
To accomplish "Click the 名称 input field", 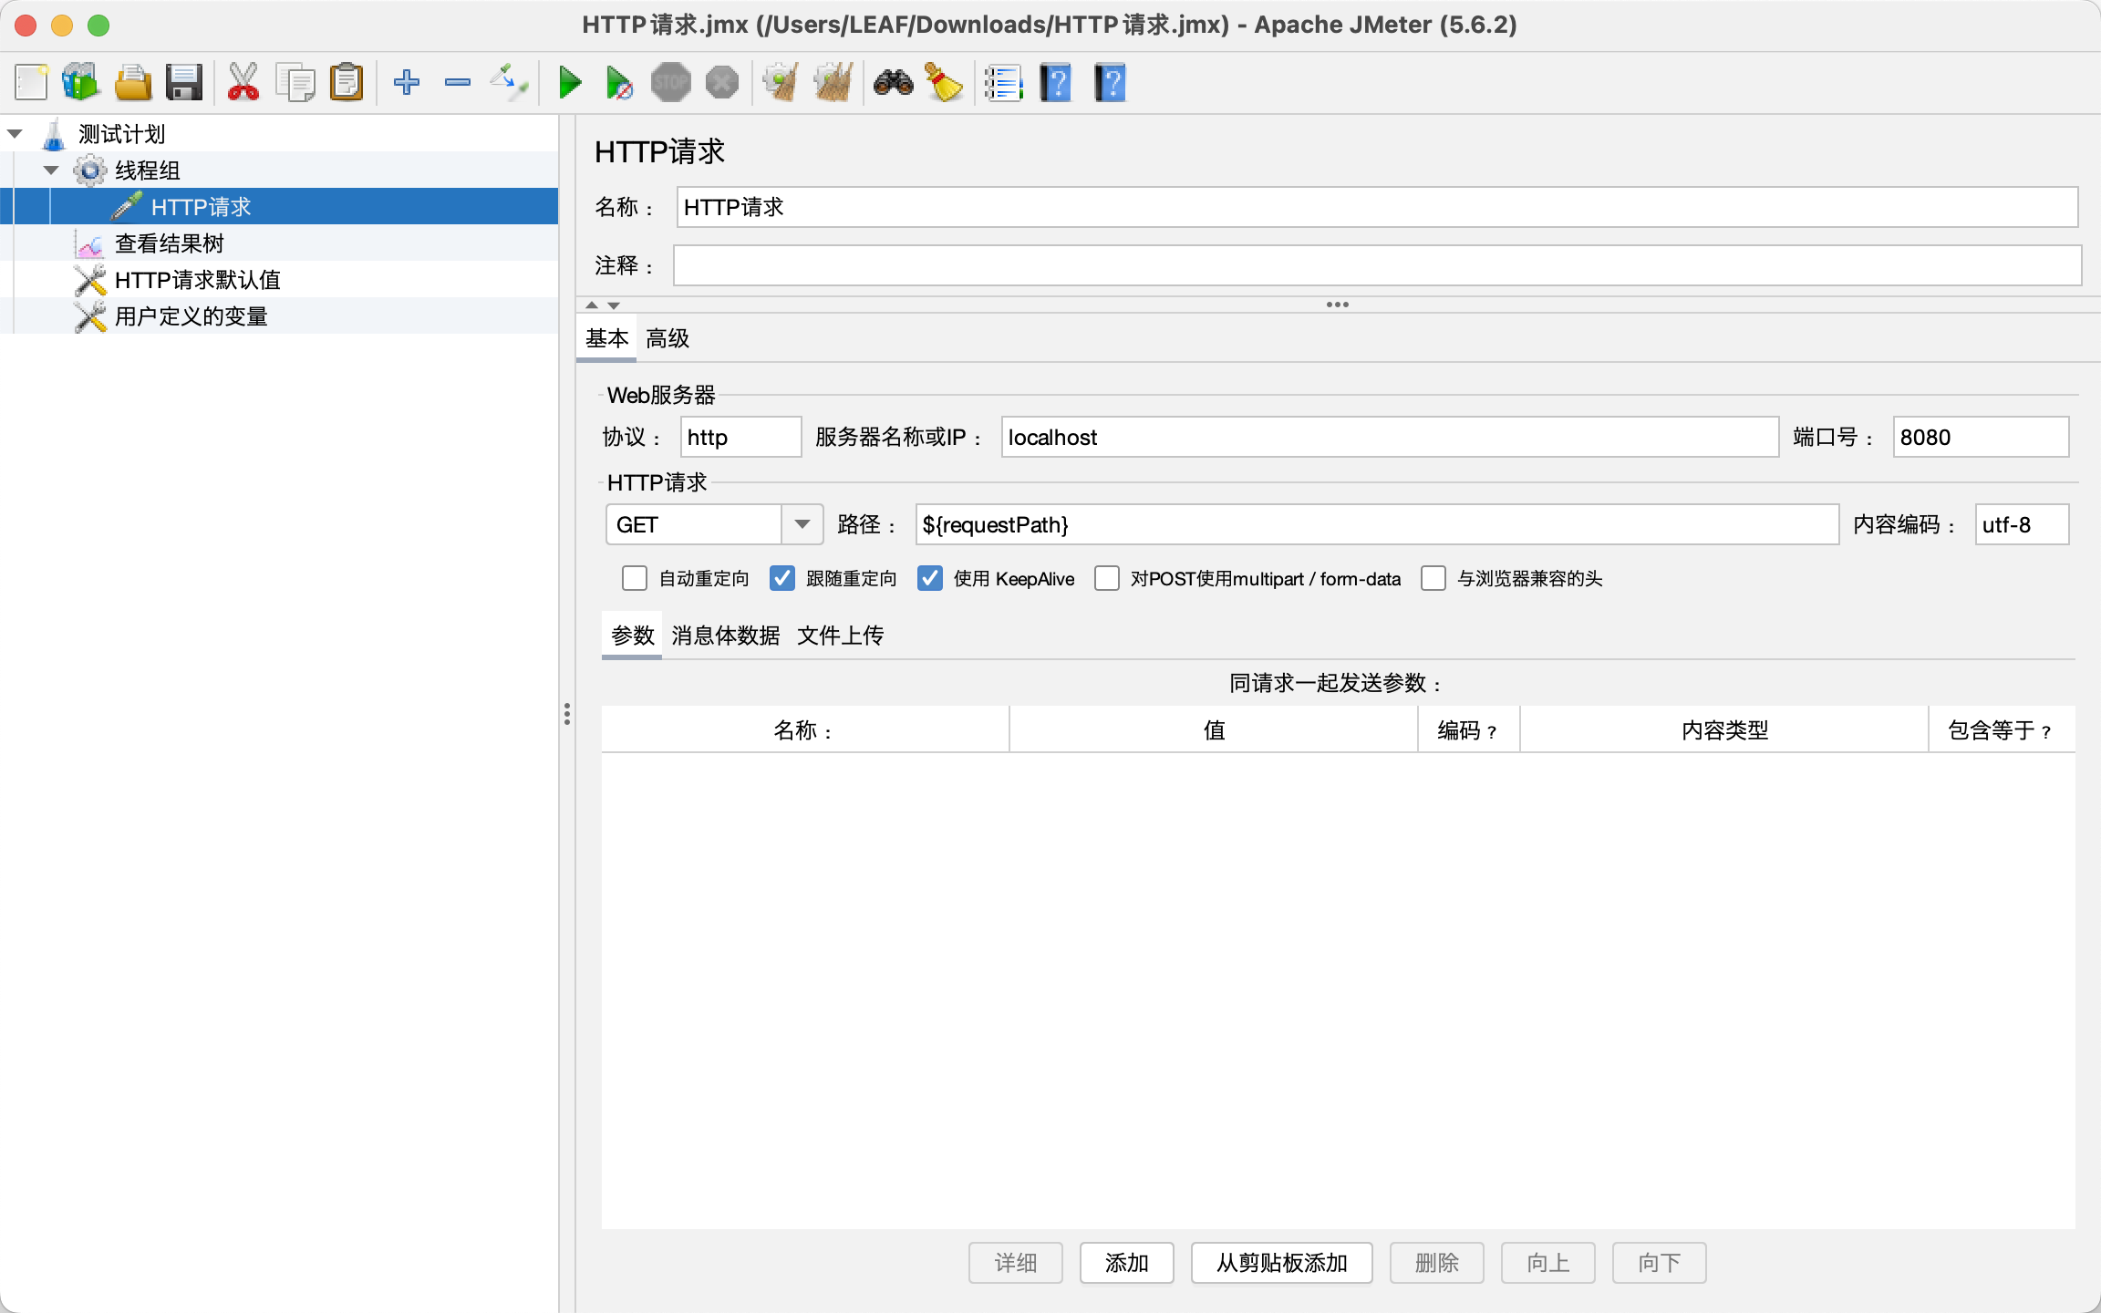I will [x=1377, y=207].
